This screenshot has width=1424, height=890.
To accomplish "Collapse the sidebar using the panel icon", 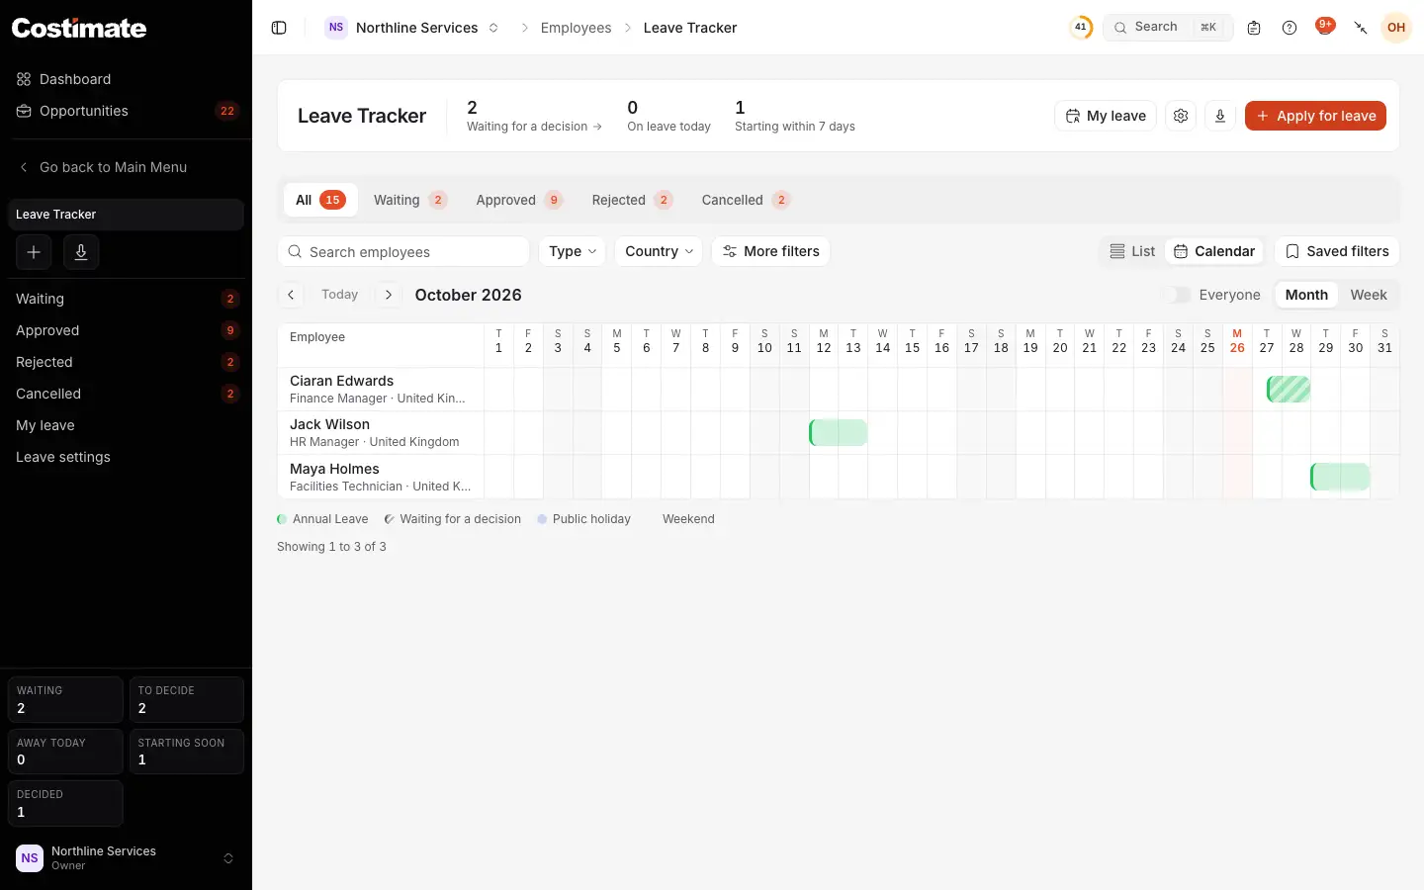I will coord(279,28).
